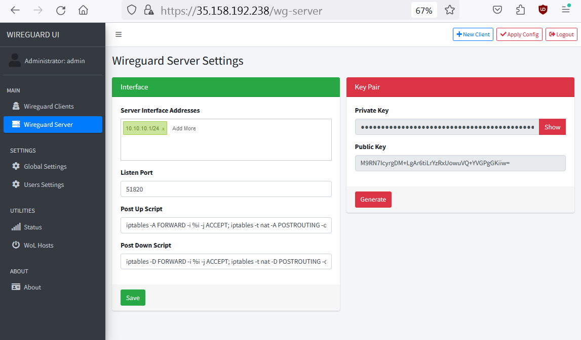581x340 pixels.
Task: Click the hamburger sidebar toggle icon
Action: tap(119, 34)
